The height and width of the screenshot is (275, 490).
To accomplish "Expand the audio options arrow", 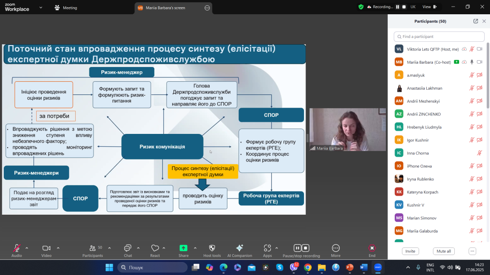I will tap(27, 247).
